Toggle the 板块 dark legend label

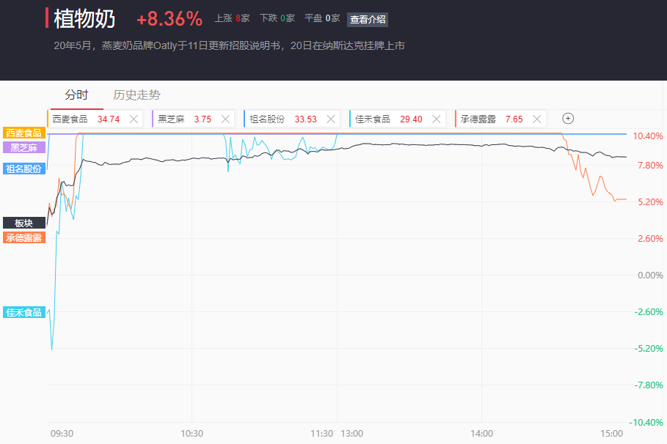[23, 223]
